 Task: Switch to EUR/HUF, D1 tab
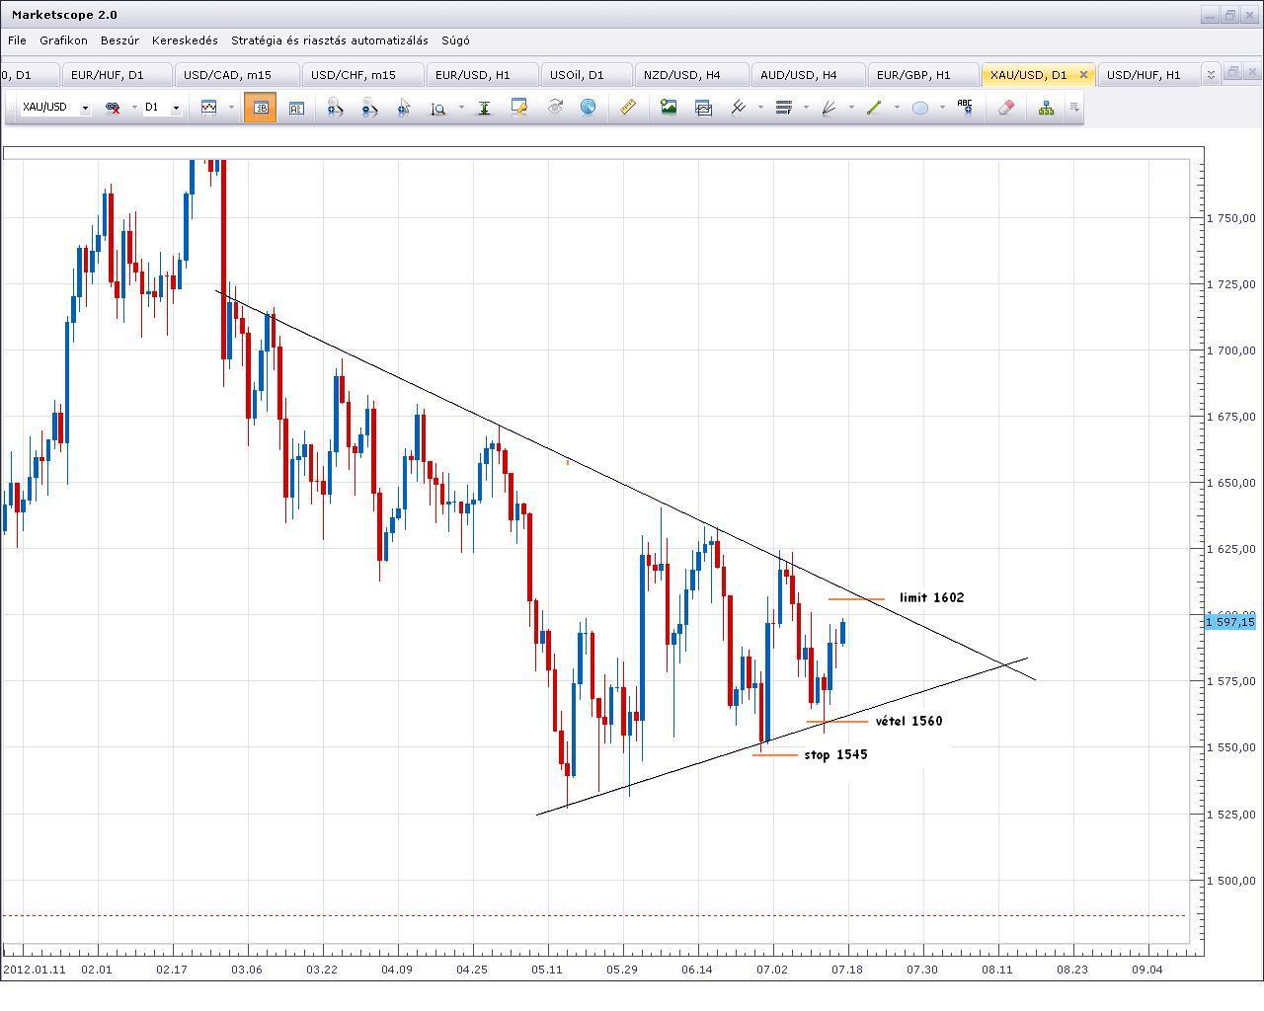(116, 75)
